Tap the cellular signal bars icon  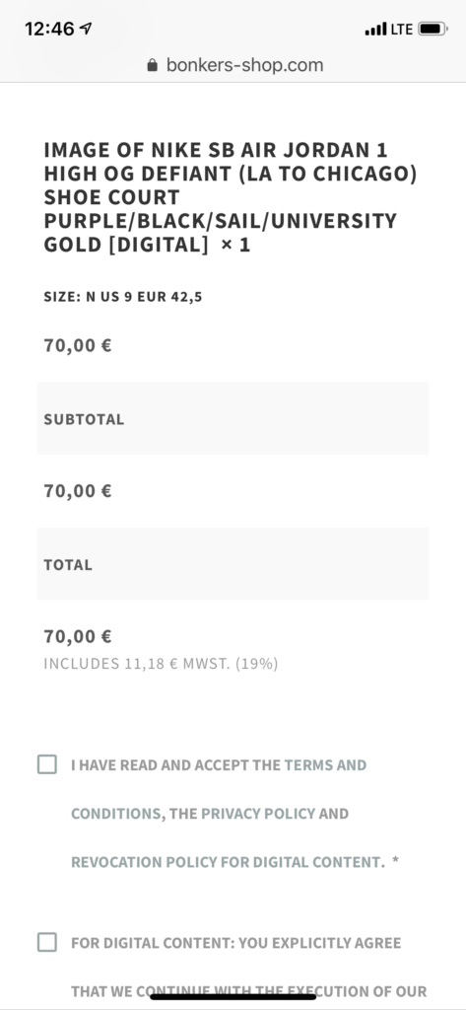click(376, 29)
